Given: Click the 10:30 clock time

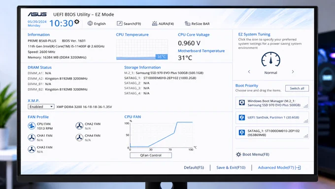Looking at the screenshot, I should coord(61,23).
